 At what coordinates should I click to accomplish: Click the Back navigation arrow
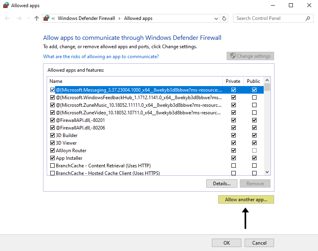[x=8, y=18]
